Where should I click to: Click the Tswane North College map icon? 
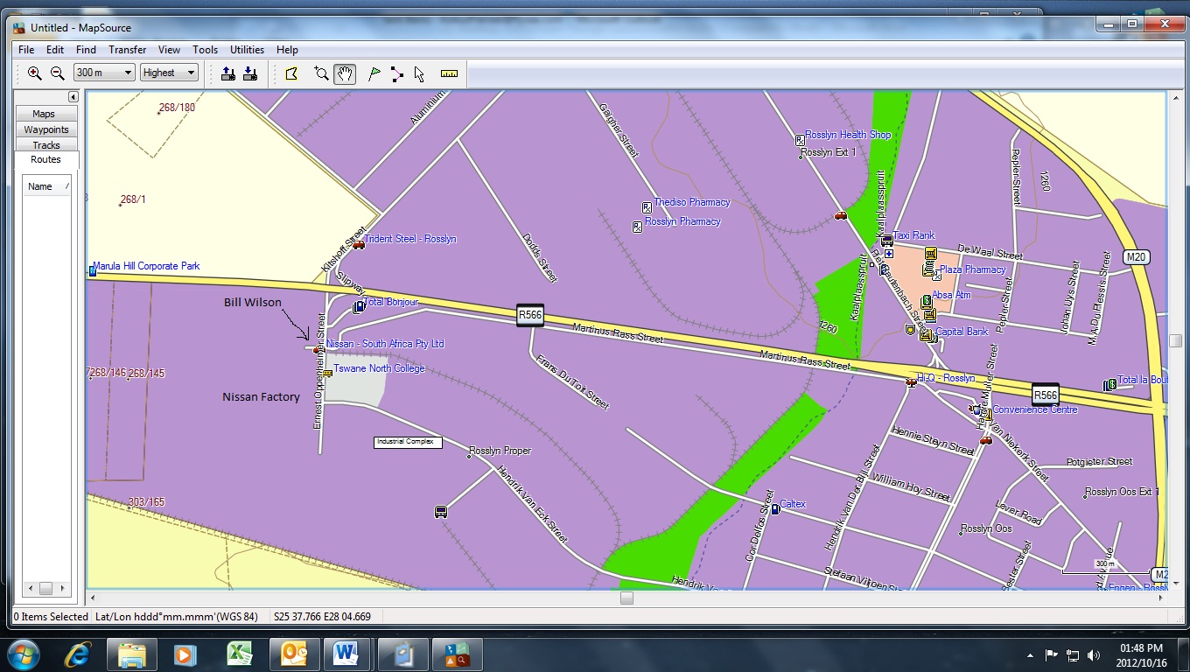coord(327,373)
